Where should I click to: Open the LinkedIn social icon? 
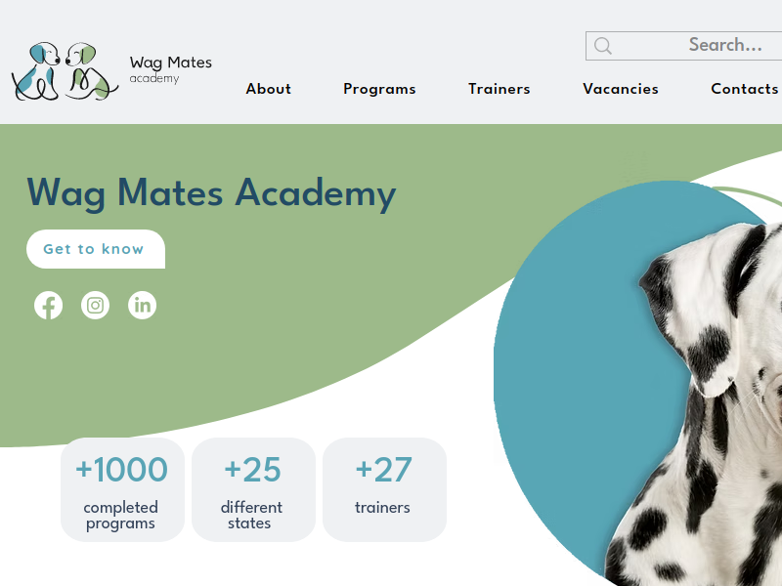[x=142, y=305]
